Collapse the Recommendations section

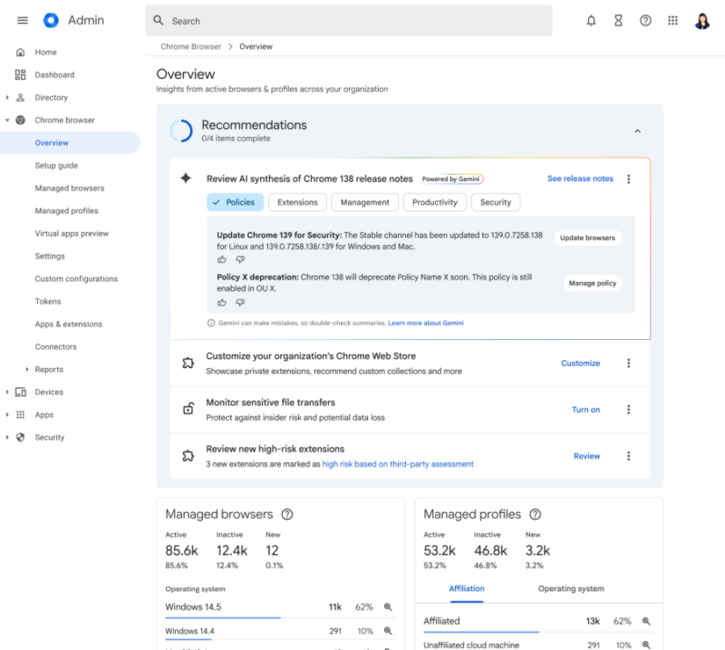coord(638,131)
